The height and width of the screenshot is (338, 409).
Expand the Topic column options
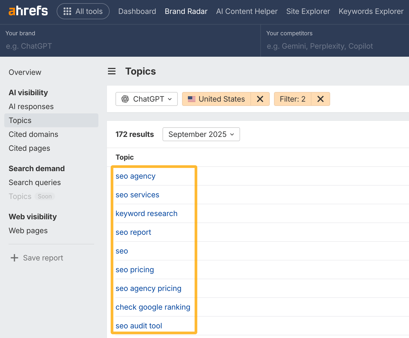125,157
